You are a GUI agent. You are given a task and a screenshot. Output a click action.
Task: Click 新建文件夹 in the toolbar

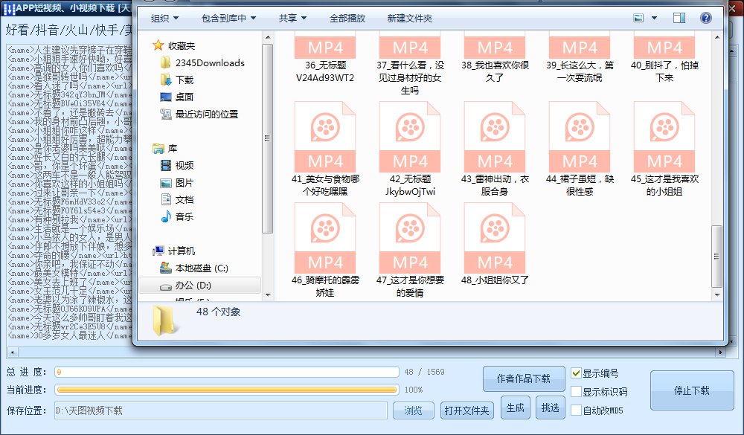pyautogui.click(x=409, y=18)
